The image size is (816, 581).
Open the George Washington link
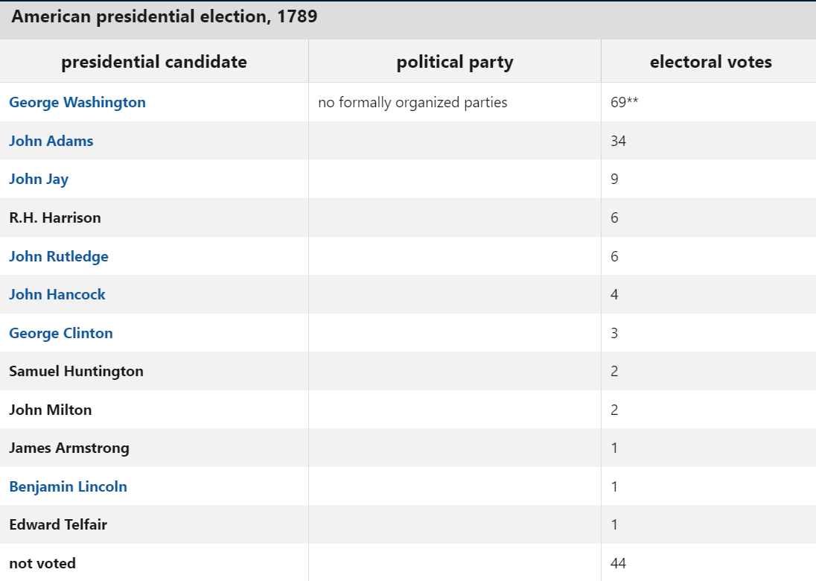click(x=77, y=102)
